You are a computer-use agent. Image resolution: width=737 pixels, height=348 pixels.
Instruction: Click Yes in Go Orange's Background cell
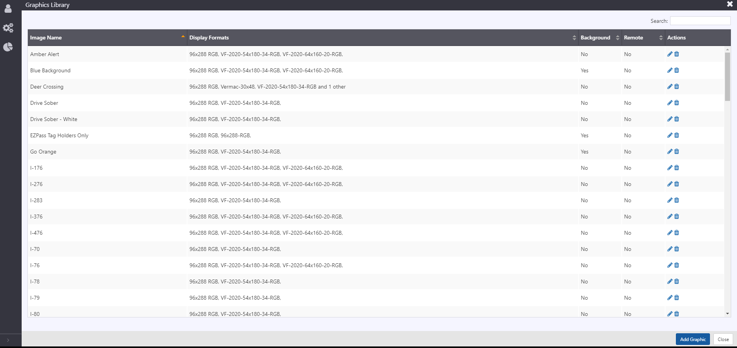584,152
